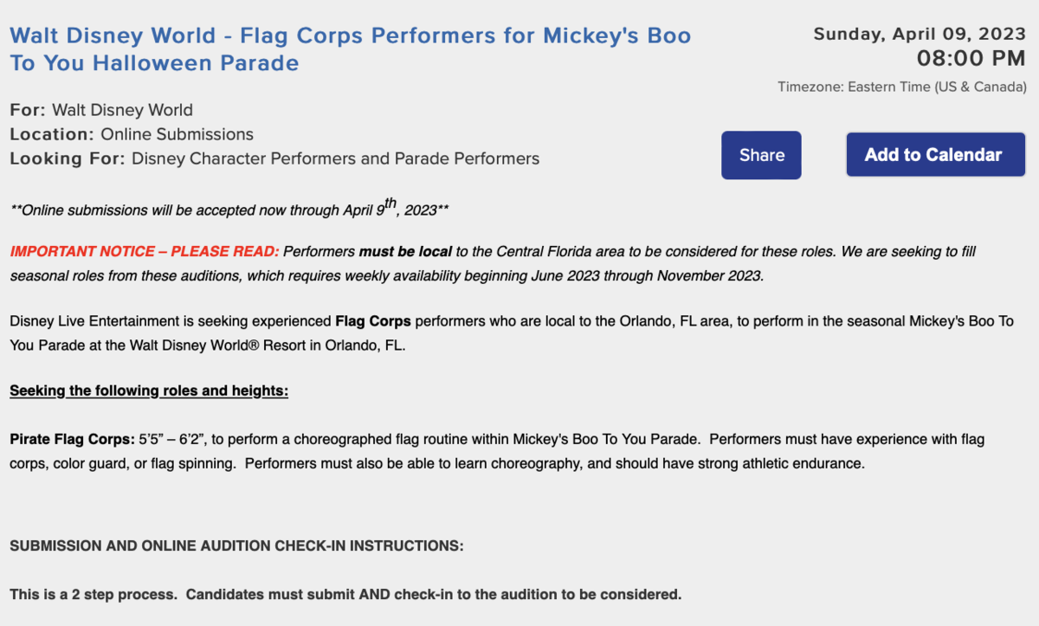
Task: Click the 'SUBMISSION AND ONLINE AUDITION CHECK-IN INSTRUCTIONS' heading
Action: coord(236,546)
